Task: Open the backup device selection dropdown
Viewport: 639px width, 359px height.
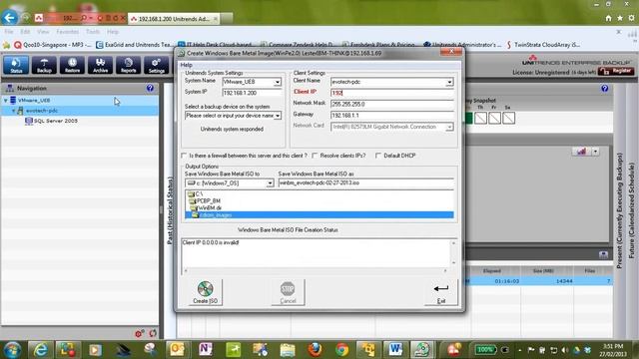Action: 278,116
